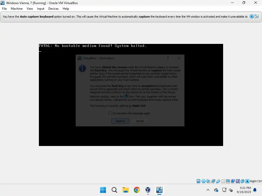The width and height of the screenshot is (262, 196).
Task: Click the grayed shared folders status icon
Action: (223, 181)
